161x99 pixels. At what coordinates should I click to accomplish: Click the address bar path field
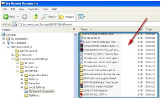tap(86, 24)
